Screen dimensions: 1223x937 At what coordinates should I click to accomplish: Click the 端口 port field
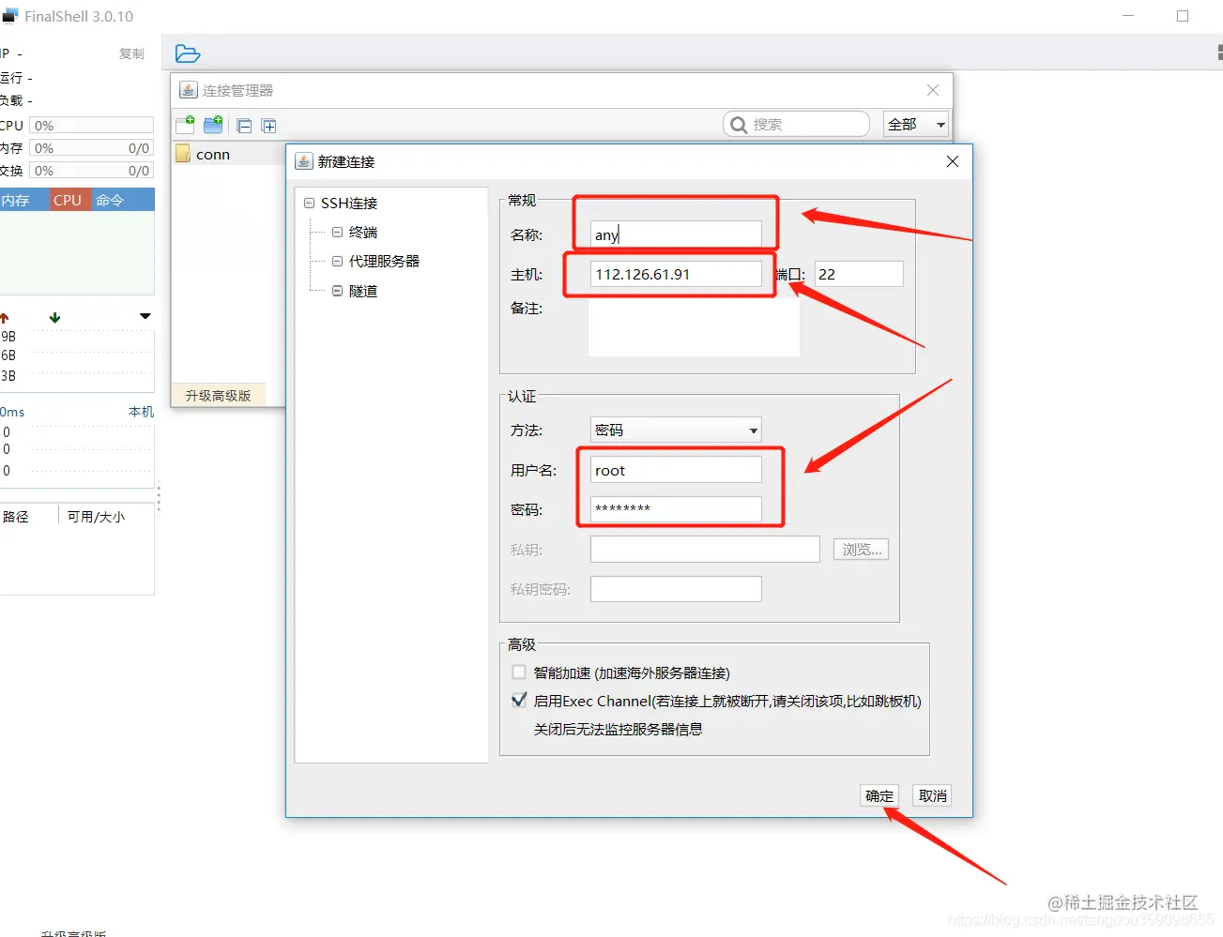coord(859,274)
